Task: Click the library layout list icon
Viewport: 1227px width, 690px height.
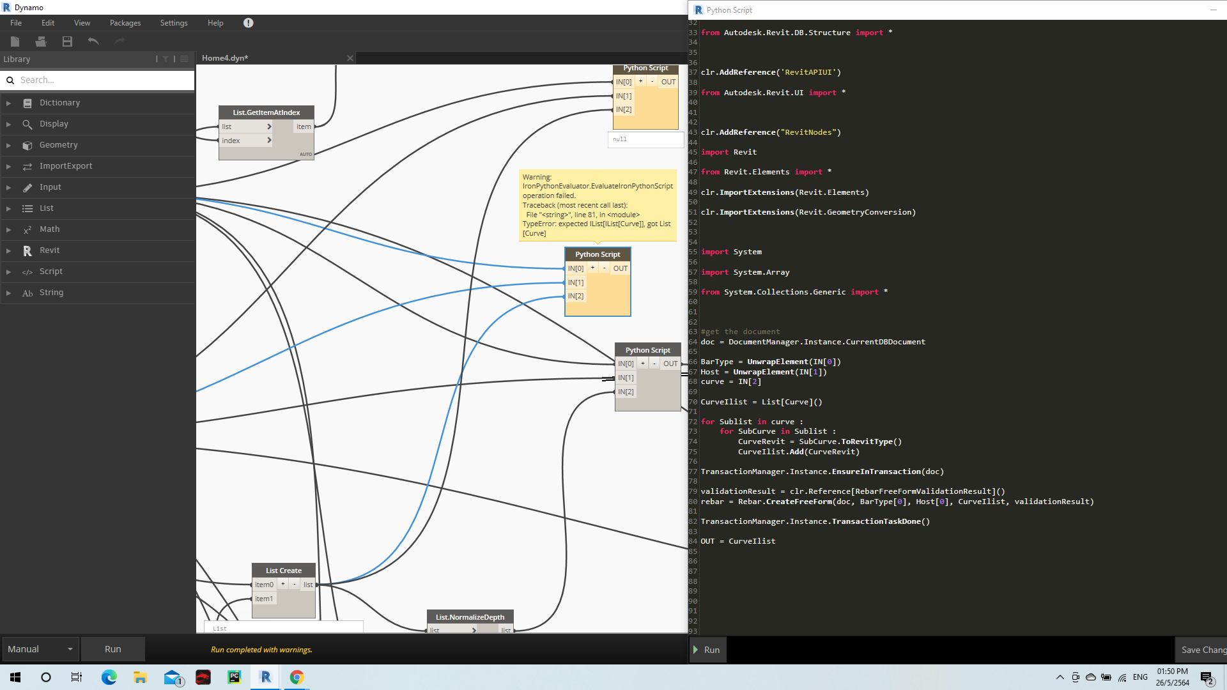Action: coord(184,59)
